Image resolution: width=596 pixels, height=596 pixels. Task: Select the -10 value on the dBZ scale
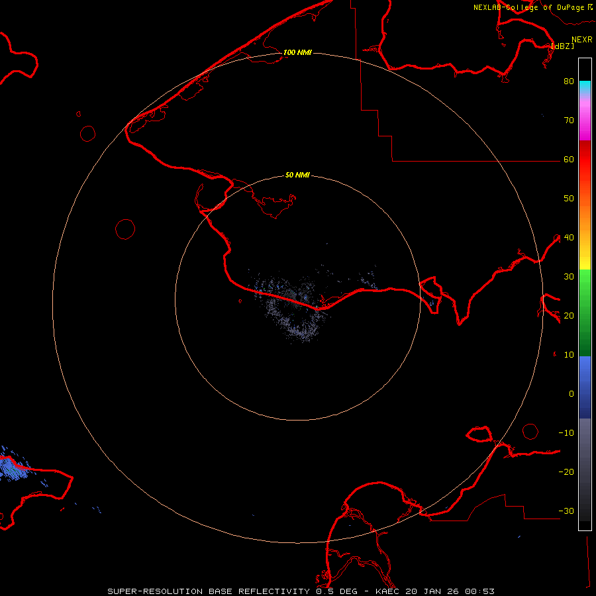566,432
